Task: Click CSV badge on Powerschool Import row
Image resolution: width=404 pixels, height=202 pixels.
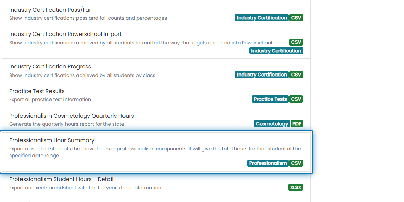Action: (296, 42)
